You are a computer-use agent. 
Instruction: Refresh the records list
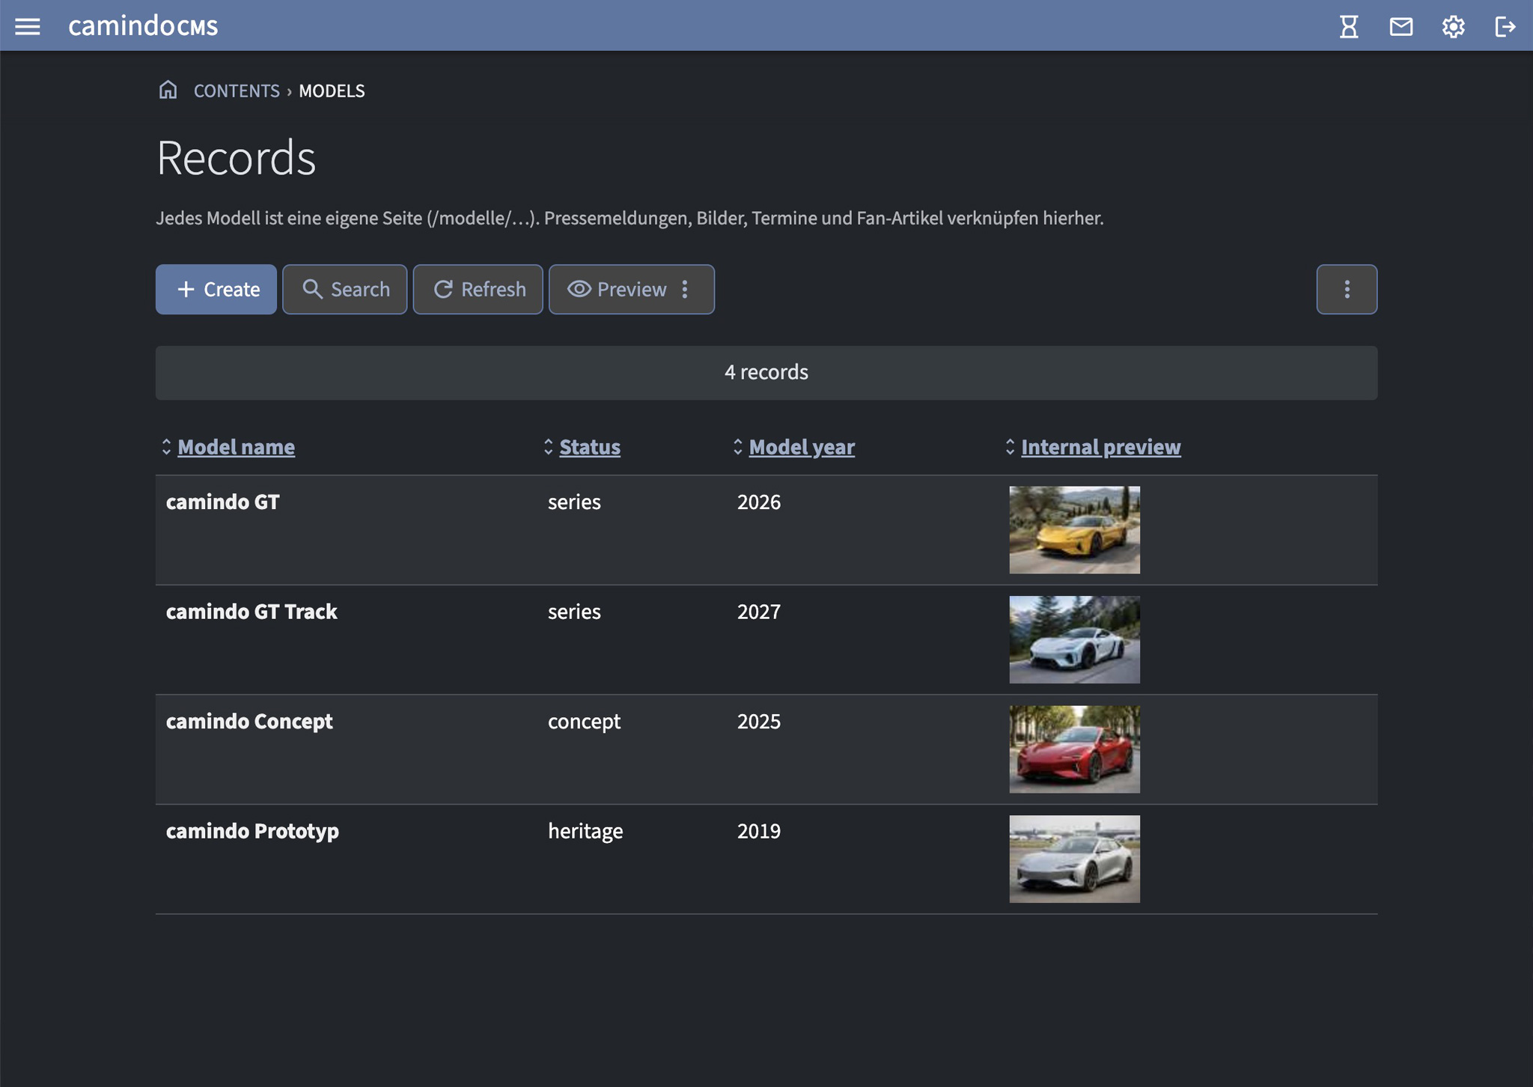click(478, 289)
